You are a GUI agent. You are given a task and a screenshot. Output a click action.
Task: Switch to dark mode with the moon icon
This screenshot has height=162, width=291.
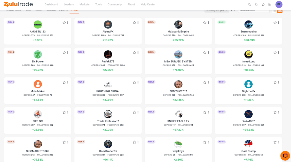pos(269,5)
